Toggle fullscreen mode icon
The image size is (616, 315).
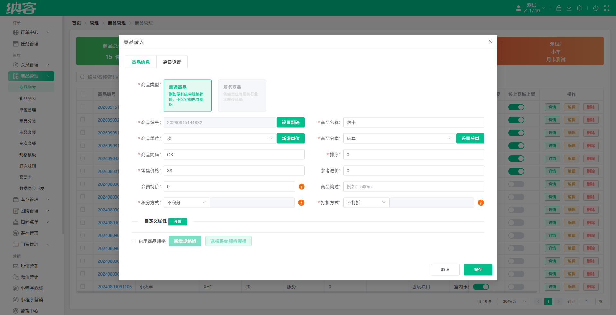pos(607,8)
